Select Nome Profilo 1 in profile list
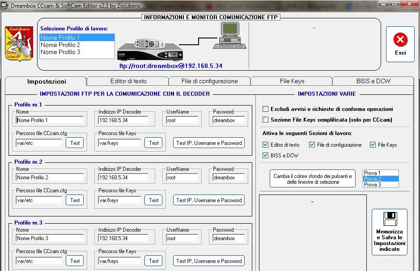 click(77, 38)
